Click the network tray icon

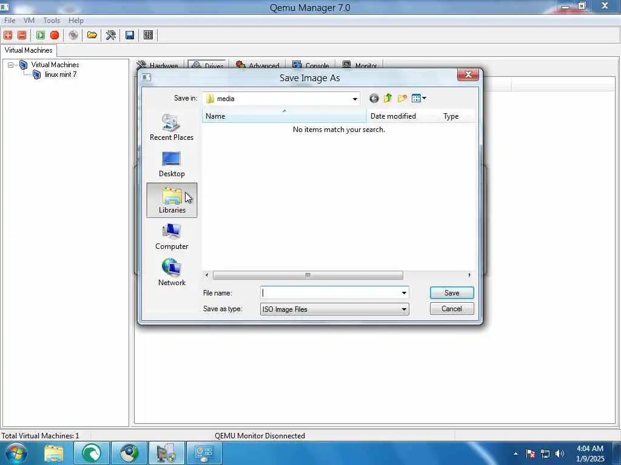click(545, 453)
